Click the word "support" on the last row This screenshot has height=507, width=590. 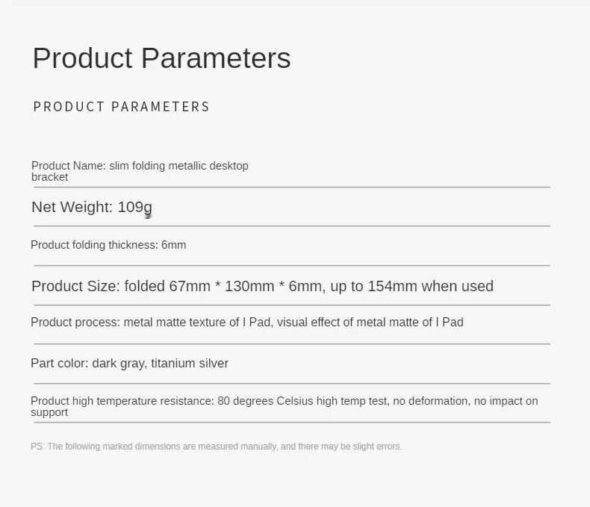(x=49, y=412)
